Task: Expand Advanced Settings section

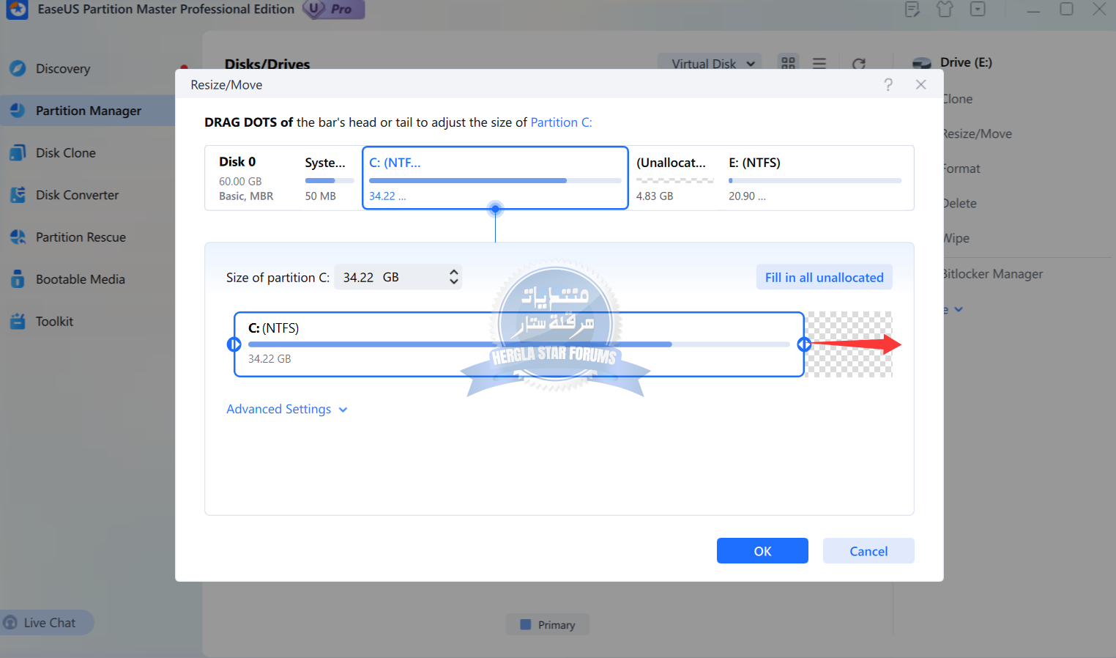Action: [x=286, y=410]
